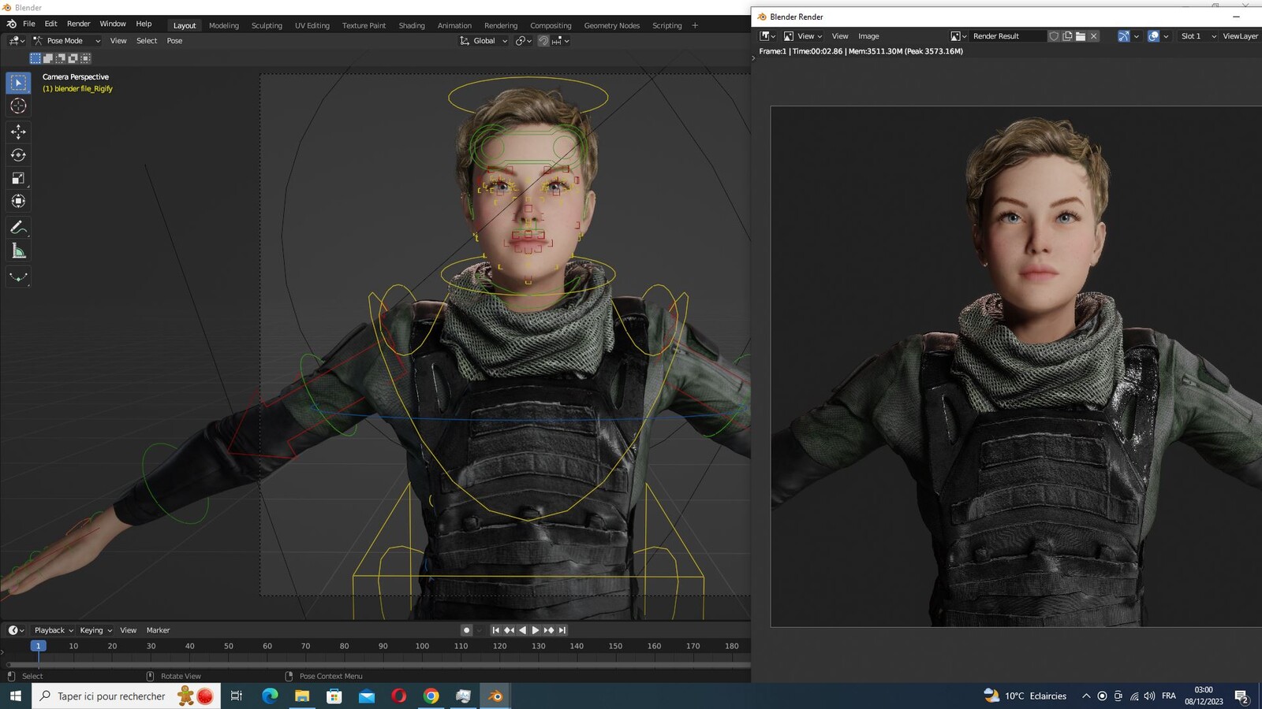Open the Pose Mode dropdown
1262x709 pixels.
click(66, 41)
